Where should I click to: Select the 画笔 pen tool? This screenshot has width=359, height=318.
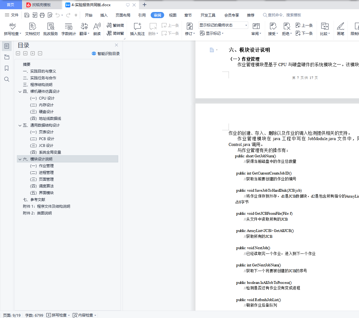point(341,29)
